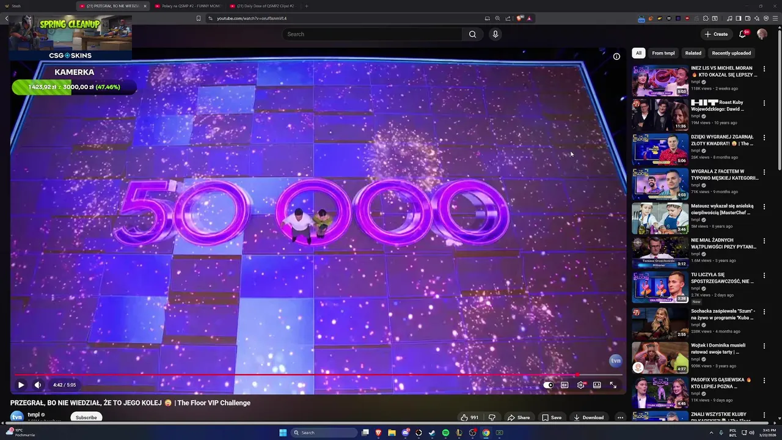Image resolution: width=782 pixels, height=440 pixels.
Task: Open options for TU LICZYŁA SIĘ SPOSTRZEGAWCZOŚĆ video
Action: [764, 276]
